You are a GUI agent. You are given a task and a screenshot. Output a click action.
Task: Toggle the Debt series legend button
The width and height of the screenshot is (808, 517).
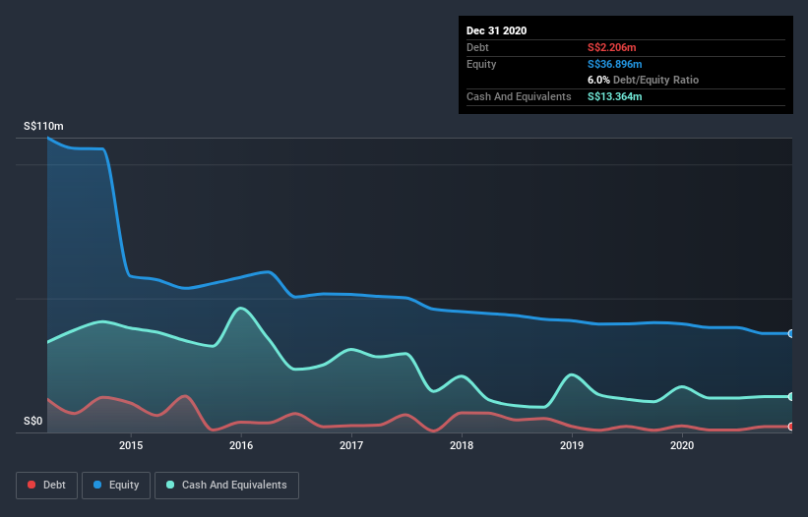point(47,486)
